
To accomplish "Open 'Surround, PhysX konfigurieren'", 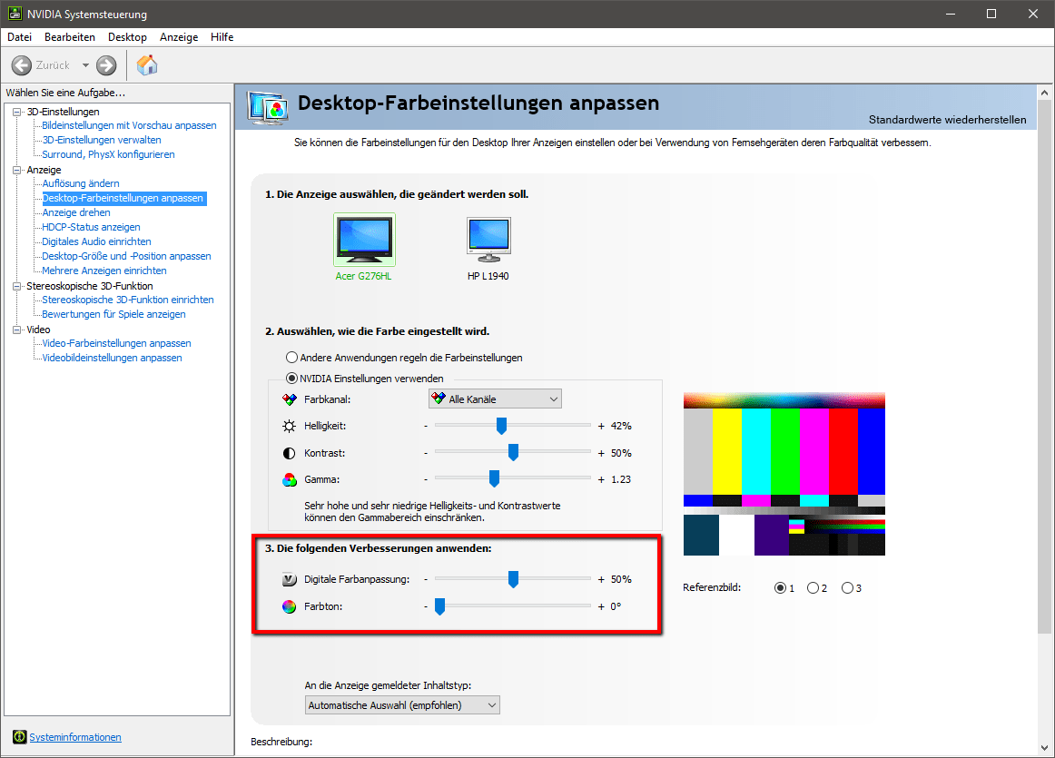I will pyautogui.click(x=108, y=154).
